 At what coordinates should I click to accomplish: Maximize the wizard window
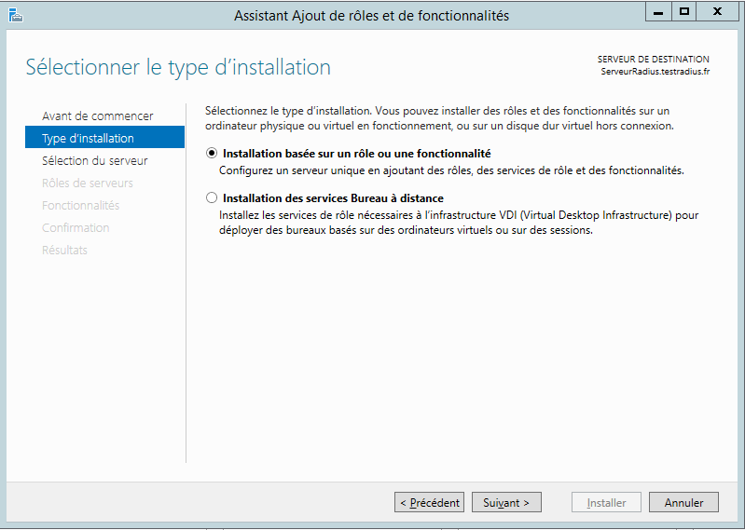tap(684, 12)
